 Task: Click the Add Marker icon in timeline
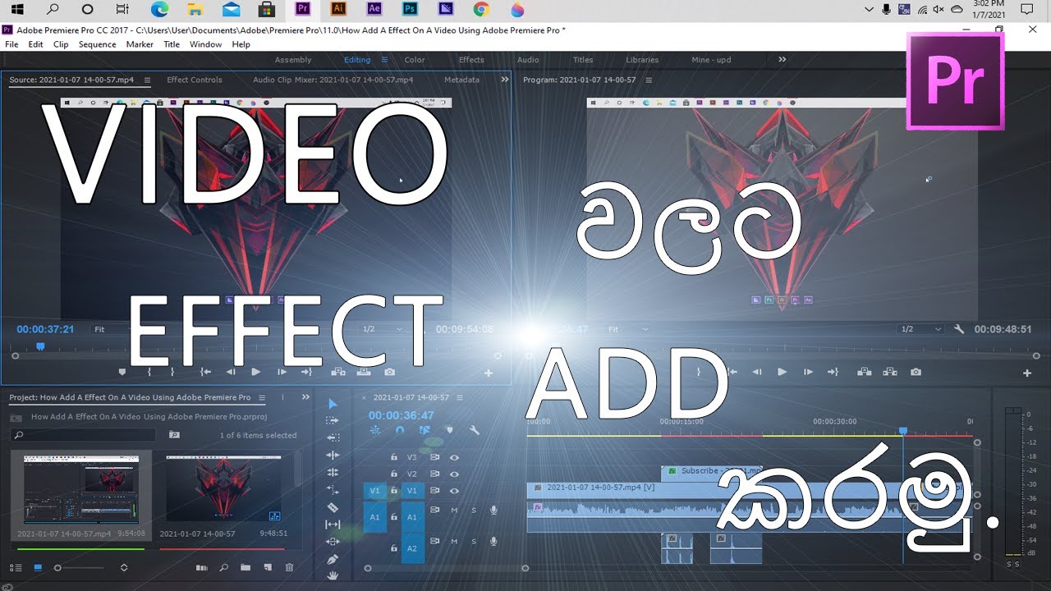pos(449,430)
